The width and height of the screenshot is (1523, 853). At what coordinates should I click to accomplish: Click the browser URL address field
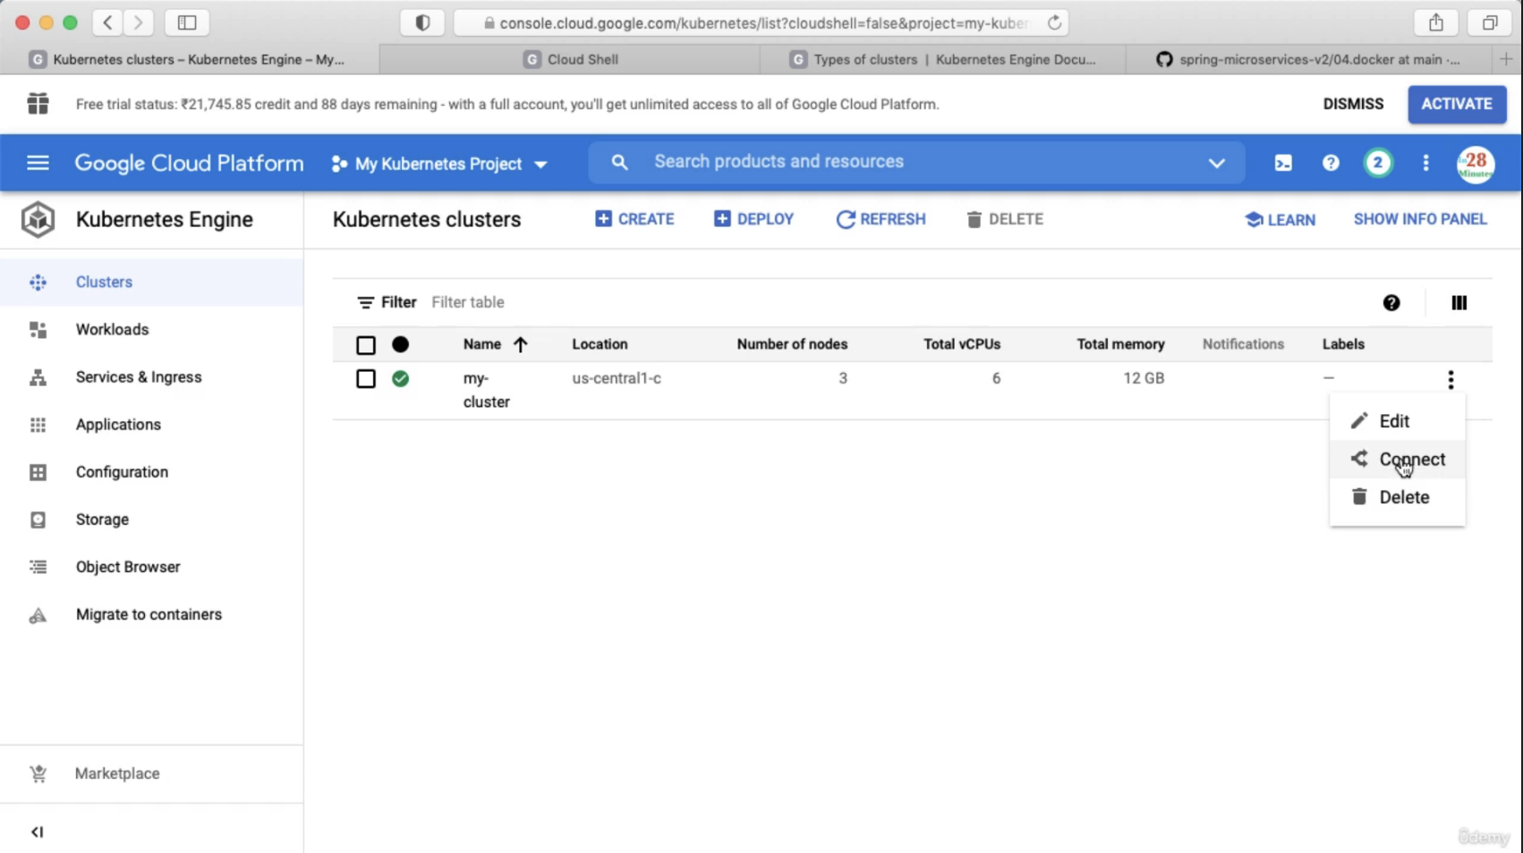coord(762,23)
